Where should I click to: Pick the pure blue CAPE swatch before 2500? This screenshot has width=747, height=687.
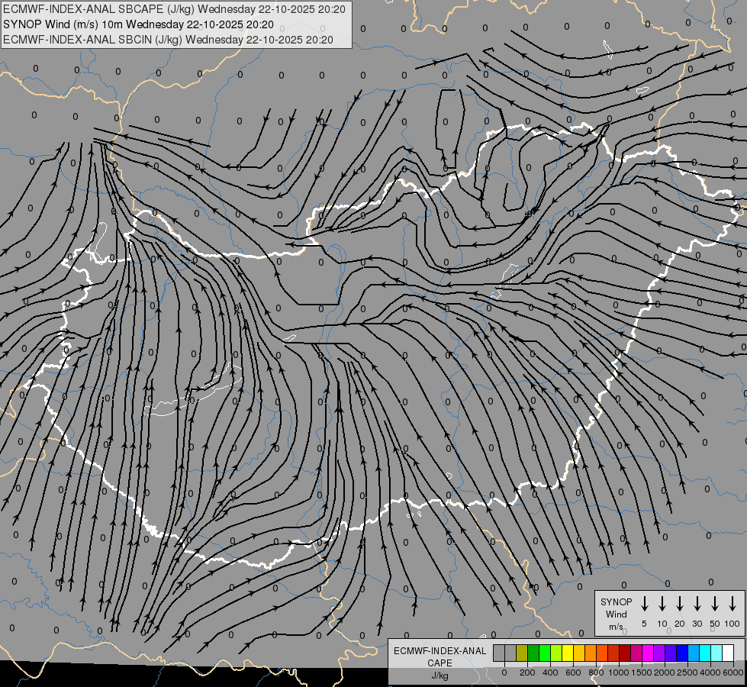(x=683, y=653)
